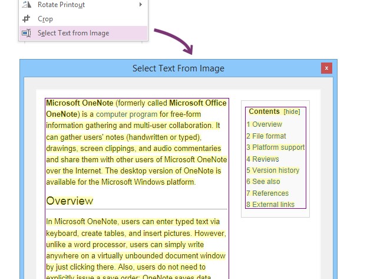The height and width of the screenshot is (279, 367).
Task: Go to File format in contents
Action: (x=266, y=136)
